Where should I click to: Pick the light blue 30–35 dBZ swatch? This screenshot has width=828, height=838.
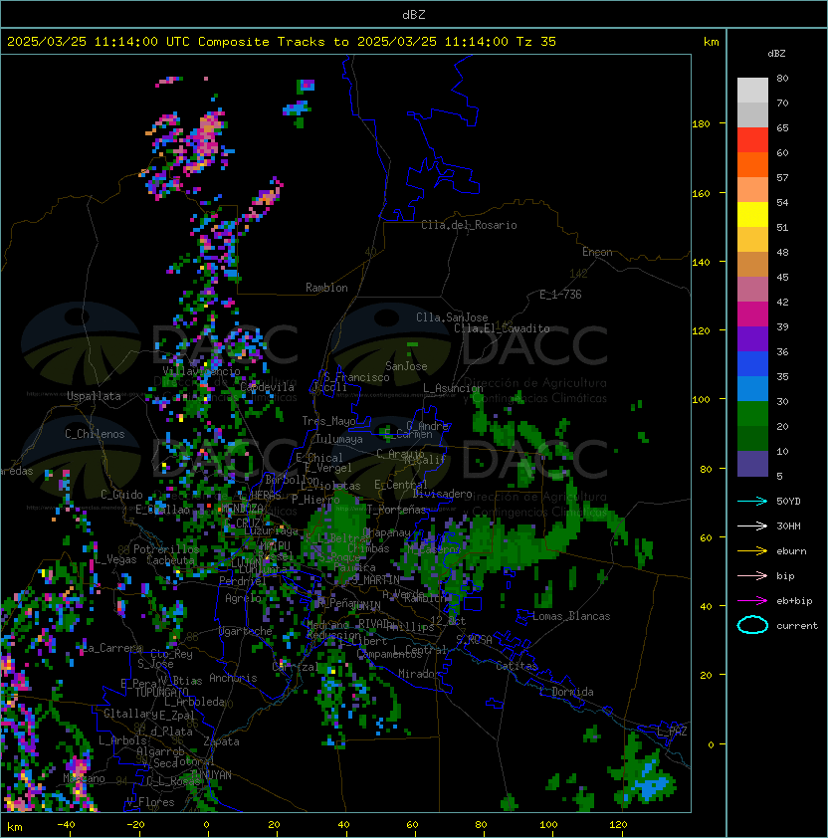coord(752,388)
